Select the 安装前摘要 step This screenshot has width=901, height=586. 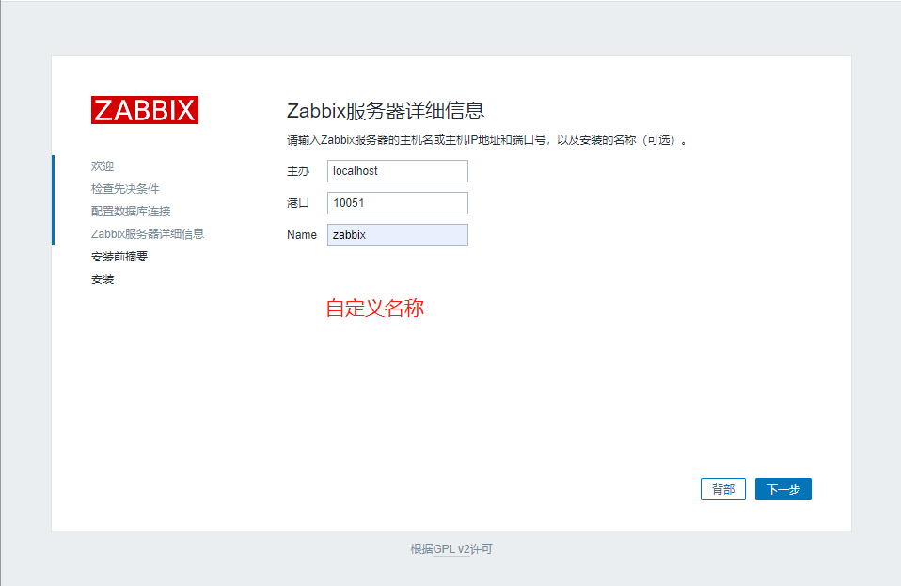(x=119, y=256)
